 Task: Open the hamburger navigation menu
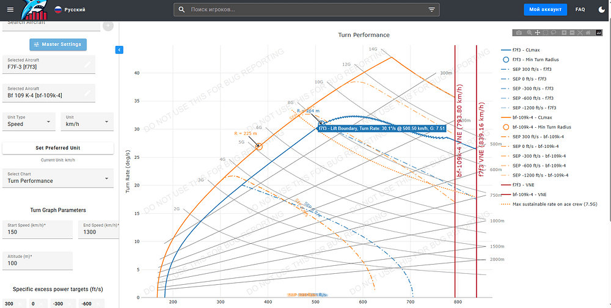coord(10,10)
